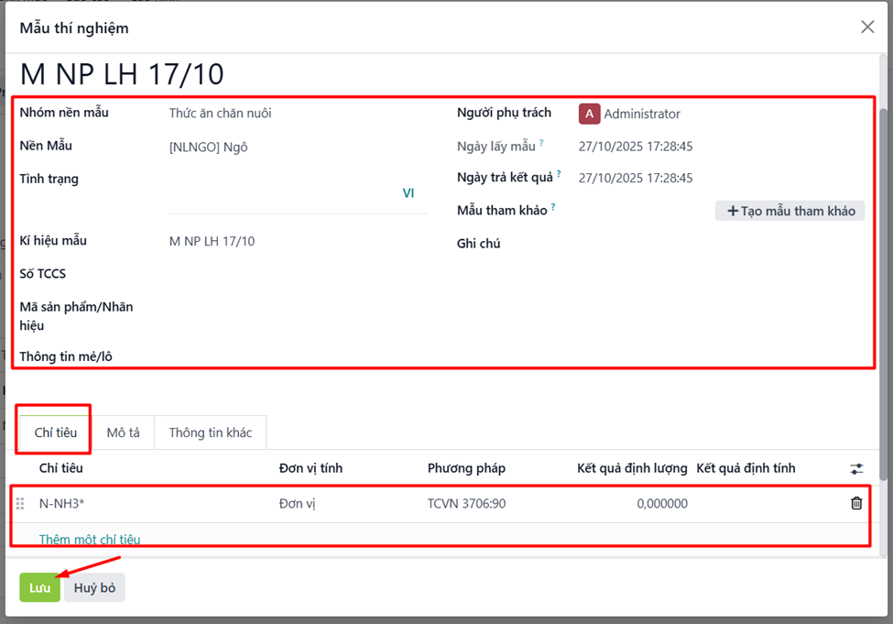
Task: Close the Mẫu thí nghiệm dialog
Action: point(866,27)
